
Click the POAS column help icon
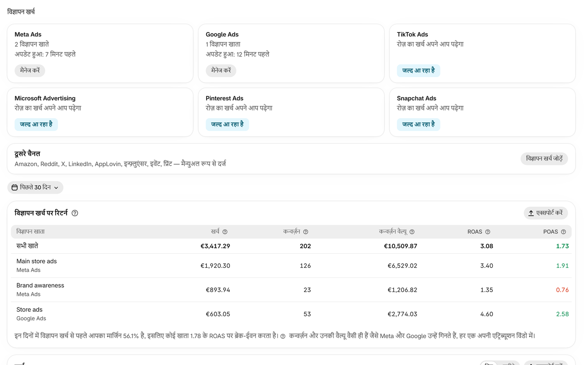(x=563, y=232)
